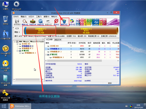146x109 pixels.
Task: Click the Quick Partition toolbar icon
Action: click(41, 22)
